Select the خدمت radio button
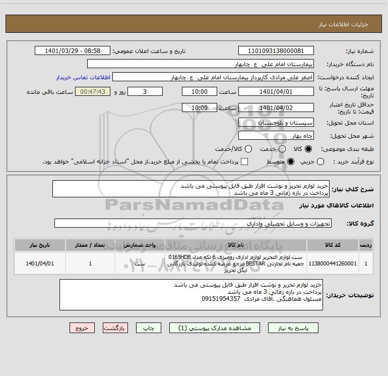 coord(282,149)
